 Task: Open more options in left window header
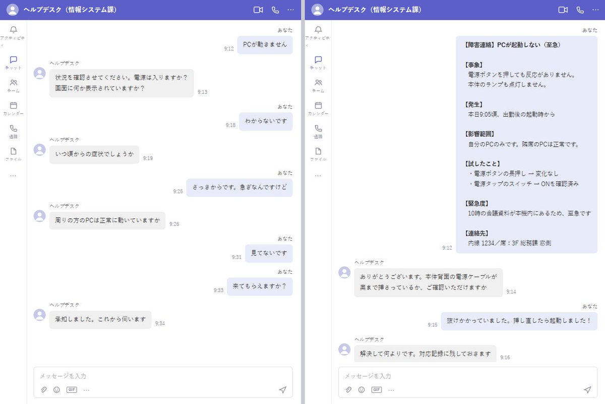pyautogui.click(x=291, y=10)
